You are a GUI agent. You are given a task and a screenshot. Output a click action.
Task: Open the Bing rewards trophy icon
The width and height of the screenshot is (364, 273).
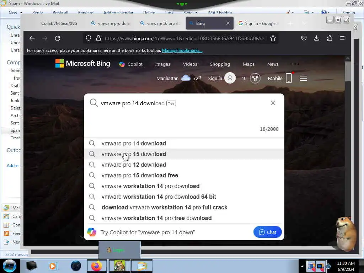pos(255,78)
